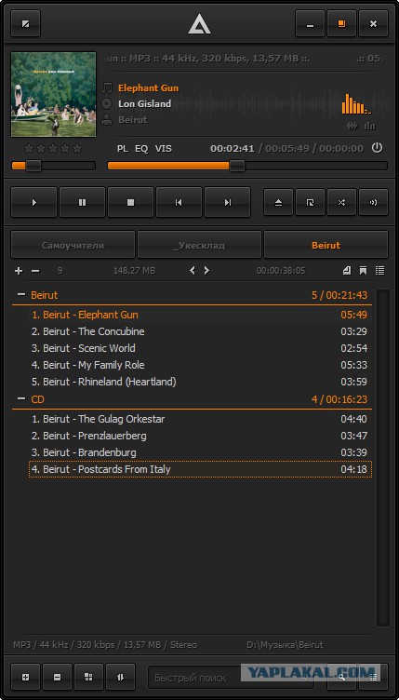
Task: Select track Beirut - My Family Role
Action: coord(200,365)
